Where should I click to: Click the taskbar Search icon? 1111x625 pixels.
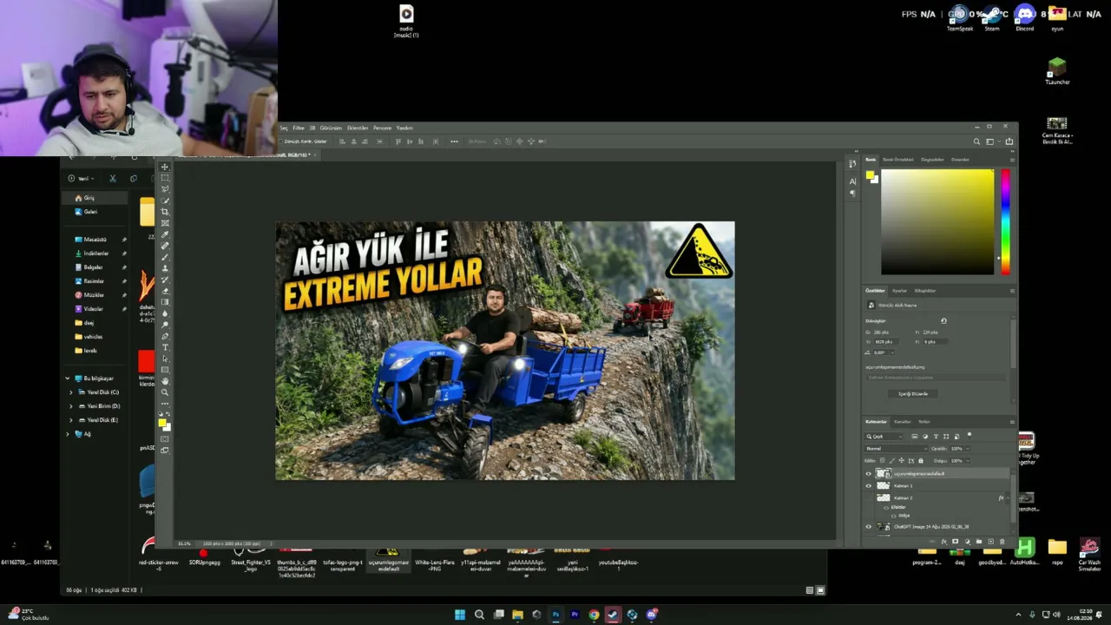click(x=479, y=615)
